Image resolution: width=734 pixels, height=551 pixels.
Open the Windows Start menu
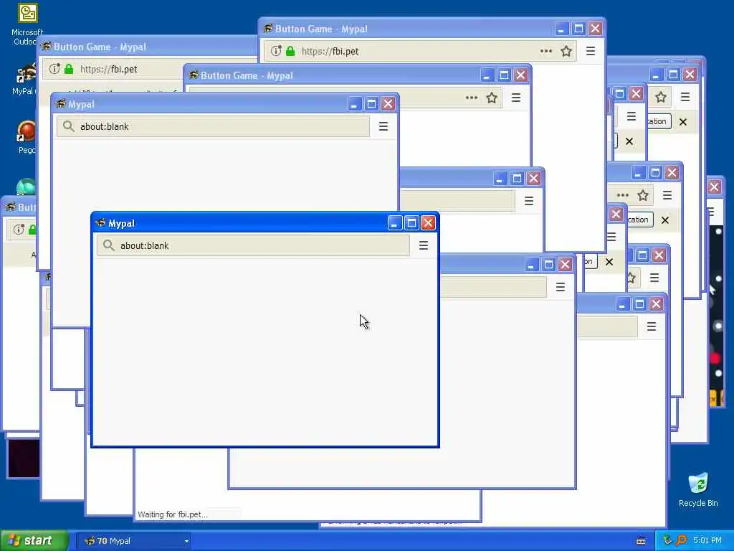[x=34, y=541]
